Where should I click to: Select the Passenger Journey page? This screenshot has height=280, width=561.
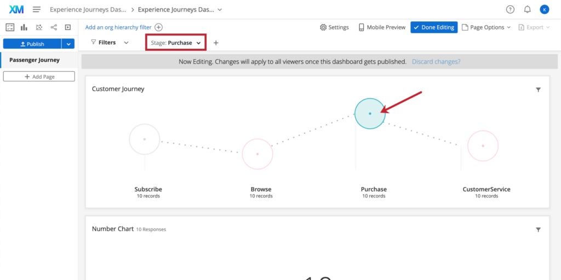[35, 60]
